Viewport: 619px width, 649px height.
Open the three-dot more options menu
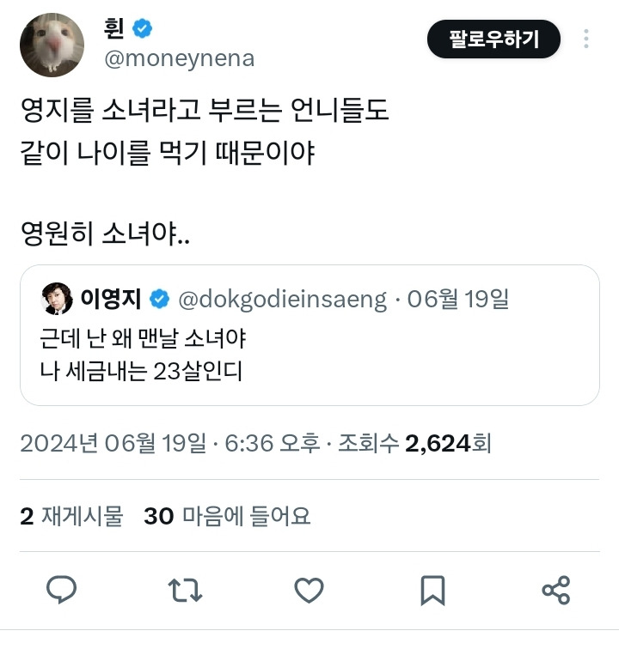(x=585, y=39)
